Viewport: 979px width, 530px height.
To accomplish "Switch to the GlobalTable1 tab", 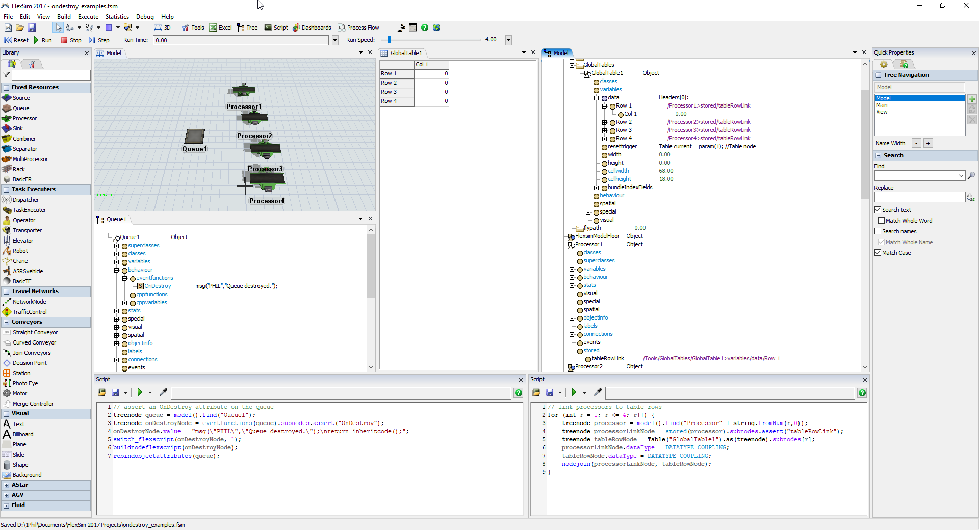I will click(405, 53).
